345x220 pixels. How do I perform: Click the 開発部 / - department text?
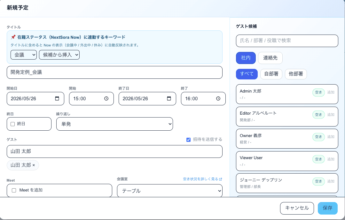click(x=247, y=120)
